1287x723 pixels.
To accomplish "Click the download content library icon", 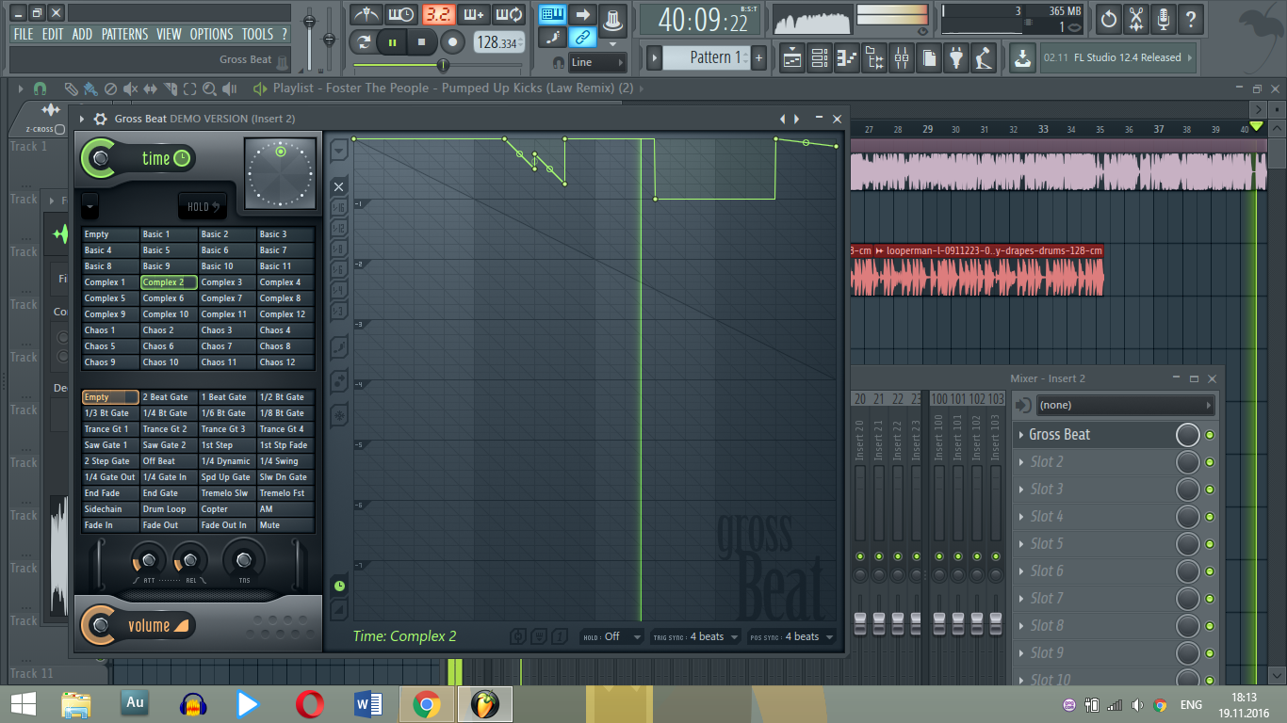I will [x=1022, y=58].
